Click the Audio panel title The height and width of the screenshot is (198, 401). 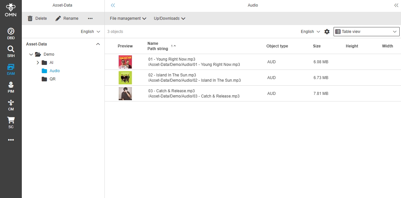tap(253, 5)
